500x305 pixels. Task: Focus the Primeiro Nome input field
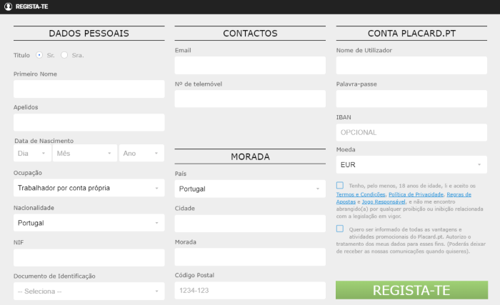point(89,89)
